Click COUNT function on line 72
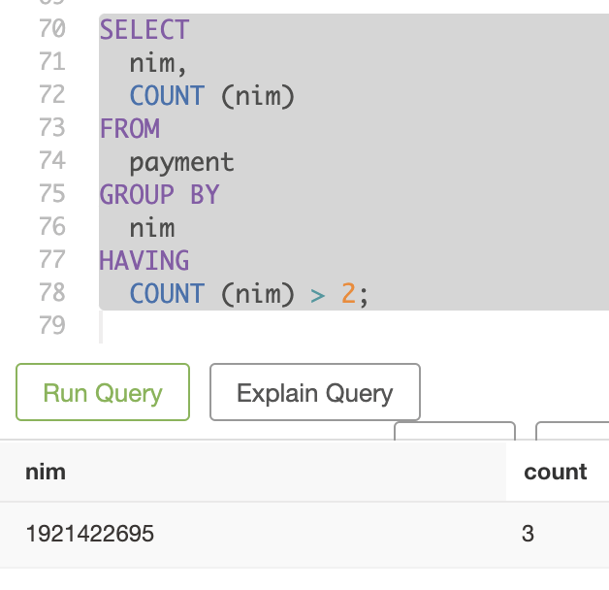 click(167, 96)
